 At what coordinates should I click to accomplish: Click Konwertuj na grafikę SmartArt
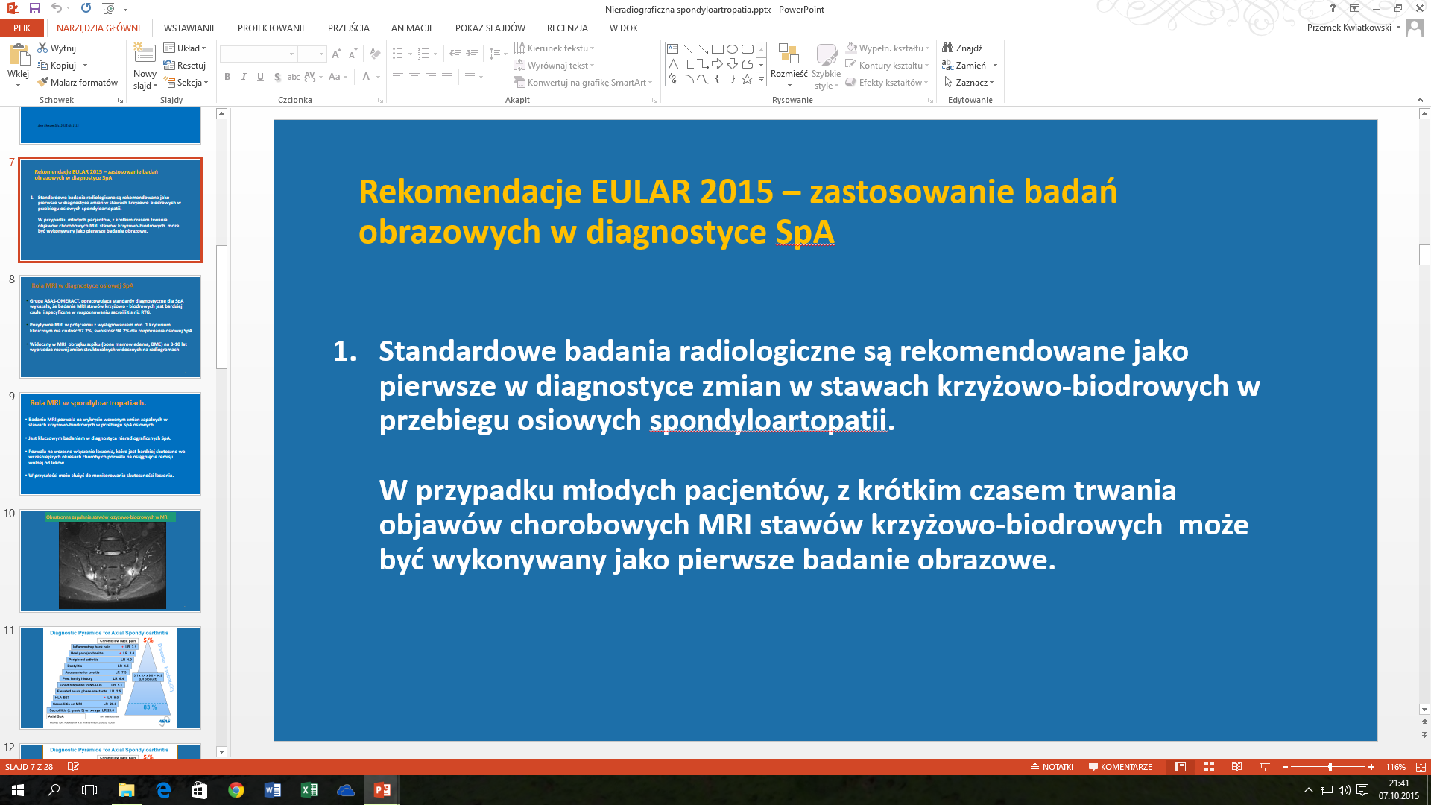click(x=583, y=83)
